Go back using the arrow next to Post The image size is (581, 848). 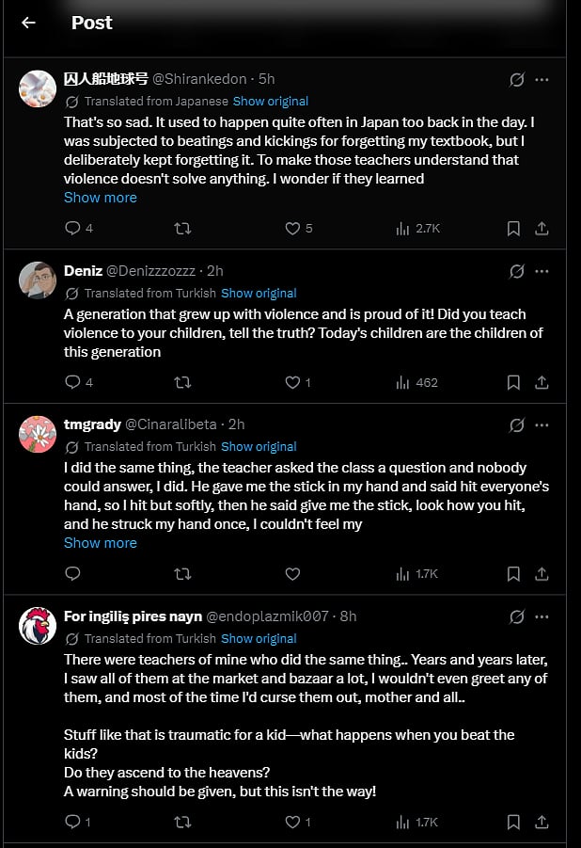28,23
